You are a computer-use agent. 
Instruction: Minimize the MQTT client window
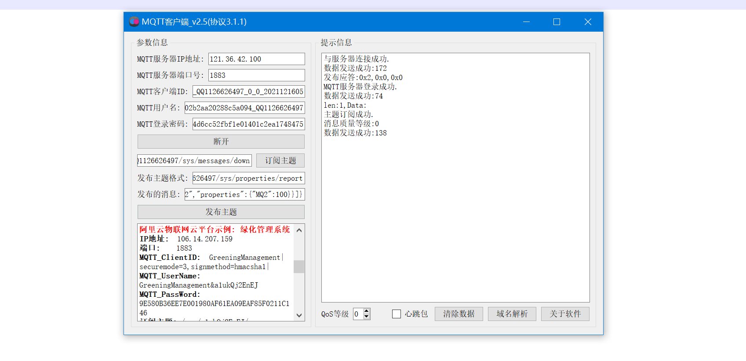526,22
